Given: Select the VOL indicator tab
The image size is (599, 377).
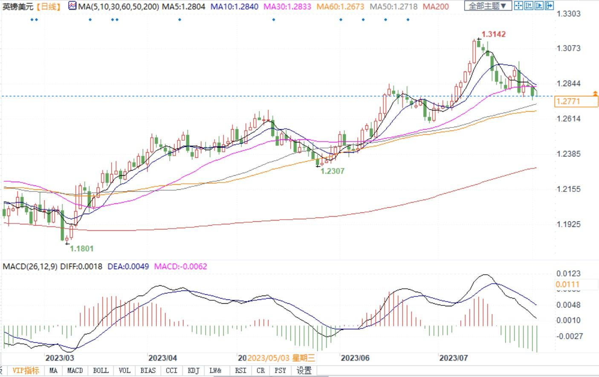Looking at the screenshot, I should (124, 371).
